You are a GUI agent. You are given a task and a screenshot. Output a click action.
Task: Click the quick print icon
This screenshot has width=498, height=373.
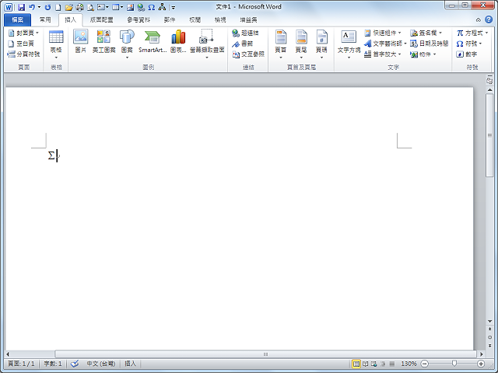point(79,7)
